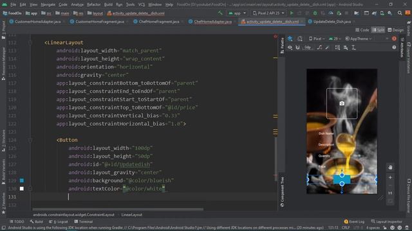This screenshot has width=412, height=231.
Task: Collapse the LinearLayout fold marker at line 112
Action: (30, 43)
